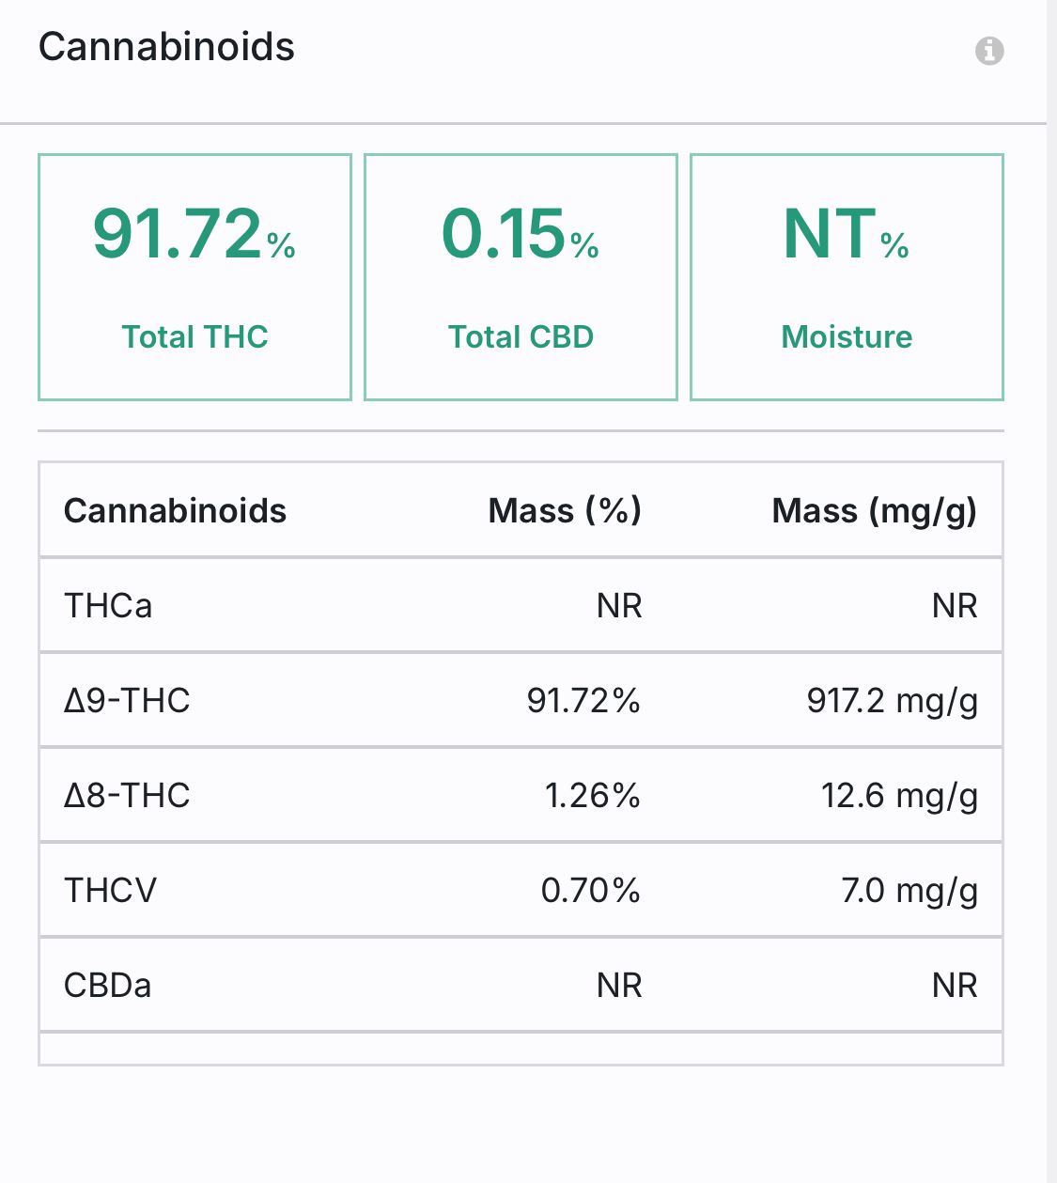Click the 7.0 mg/g mass value

coord(909,890)
